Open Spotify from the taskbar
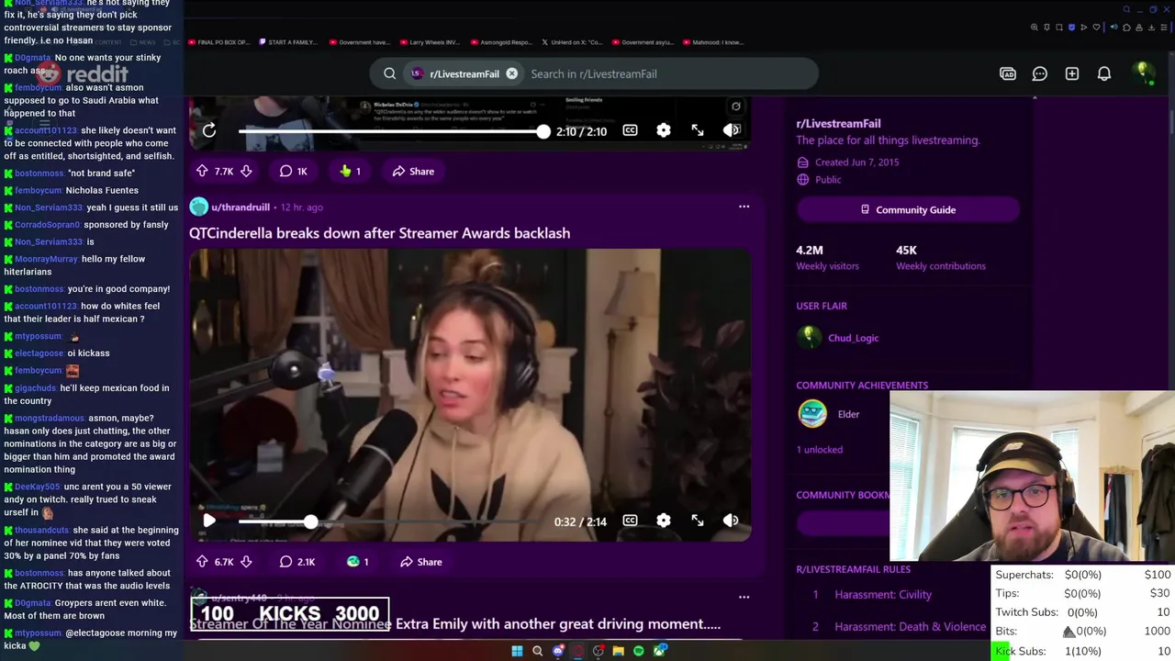 coord(639,651)
